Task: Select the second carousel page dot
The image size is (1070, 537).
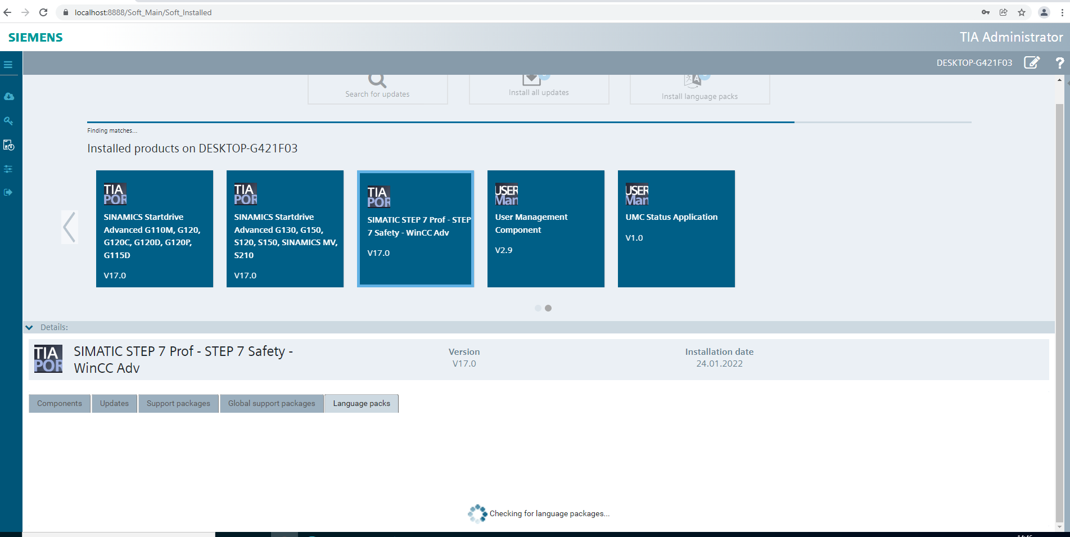Action: click(x=548, y=308)
